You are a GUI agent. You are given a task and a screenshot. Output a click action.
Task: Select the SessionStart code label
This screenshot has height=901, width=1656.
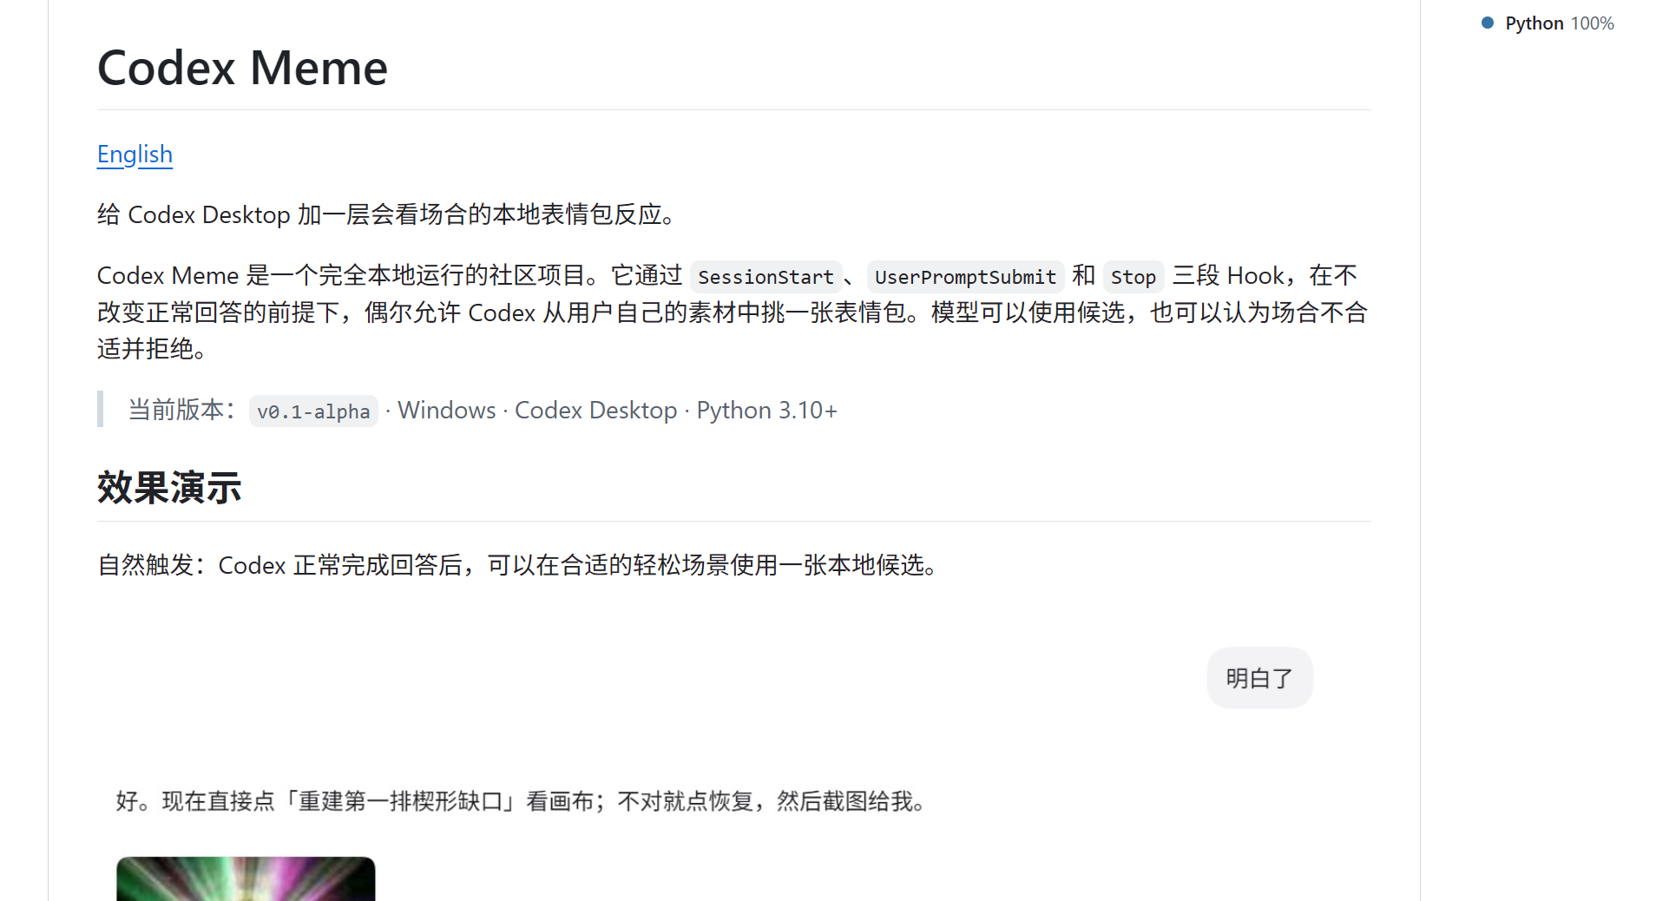click(766, 277)
